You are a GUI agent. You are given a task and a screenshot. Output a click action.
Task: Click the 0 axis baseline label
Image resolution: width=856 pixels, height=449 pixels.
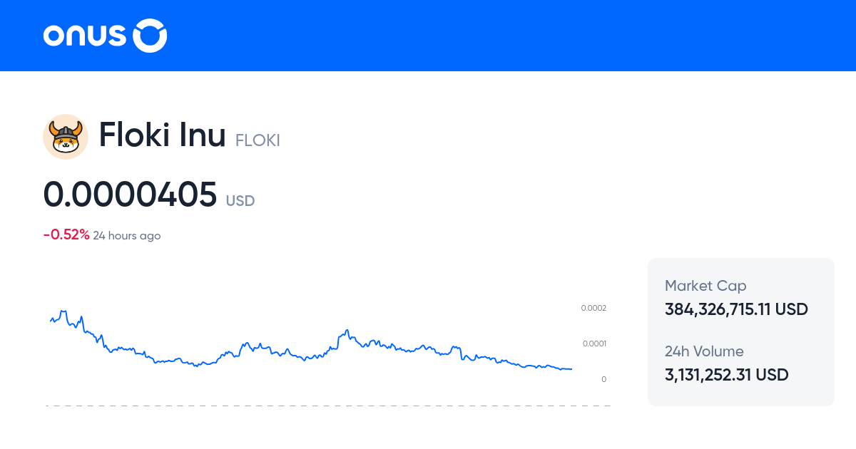603,379
